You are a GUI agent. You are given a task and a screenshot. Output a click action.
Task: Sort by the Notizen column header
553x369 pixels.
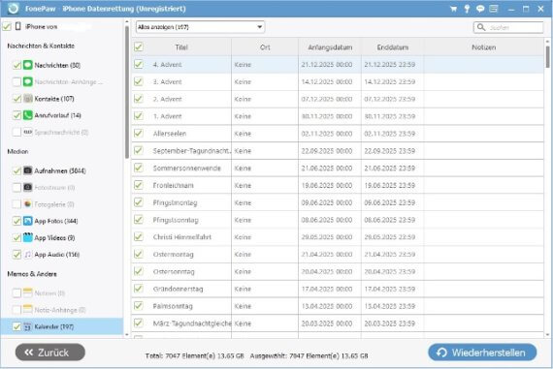point(483,47)
